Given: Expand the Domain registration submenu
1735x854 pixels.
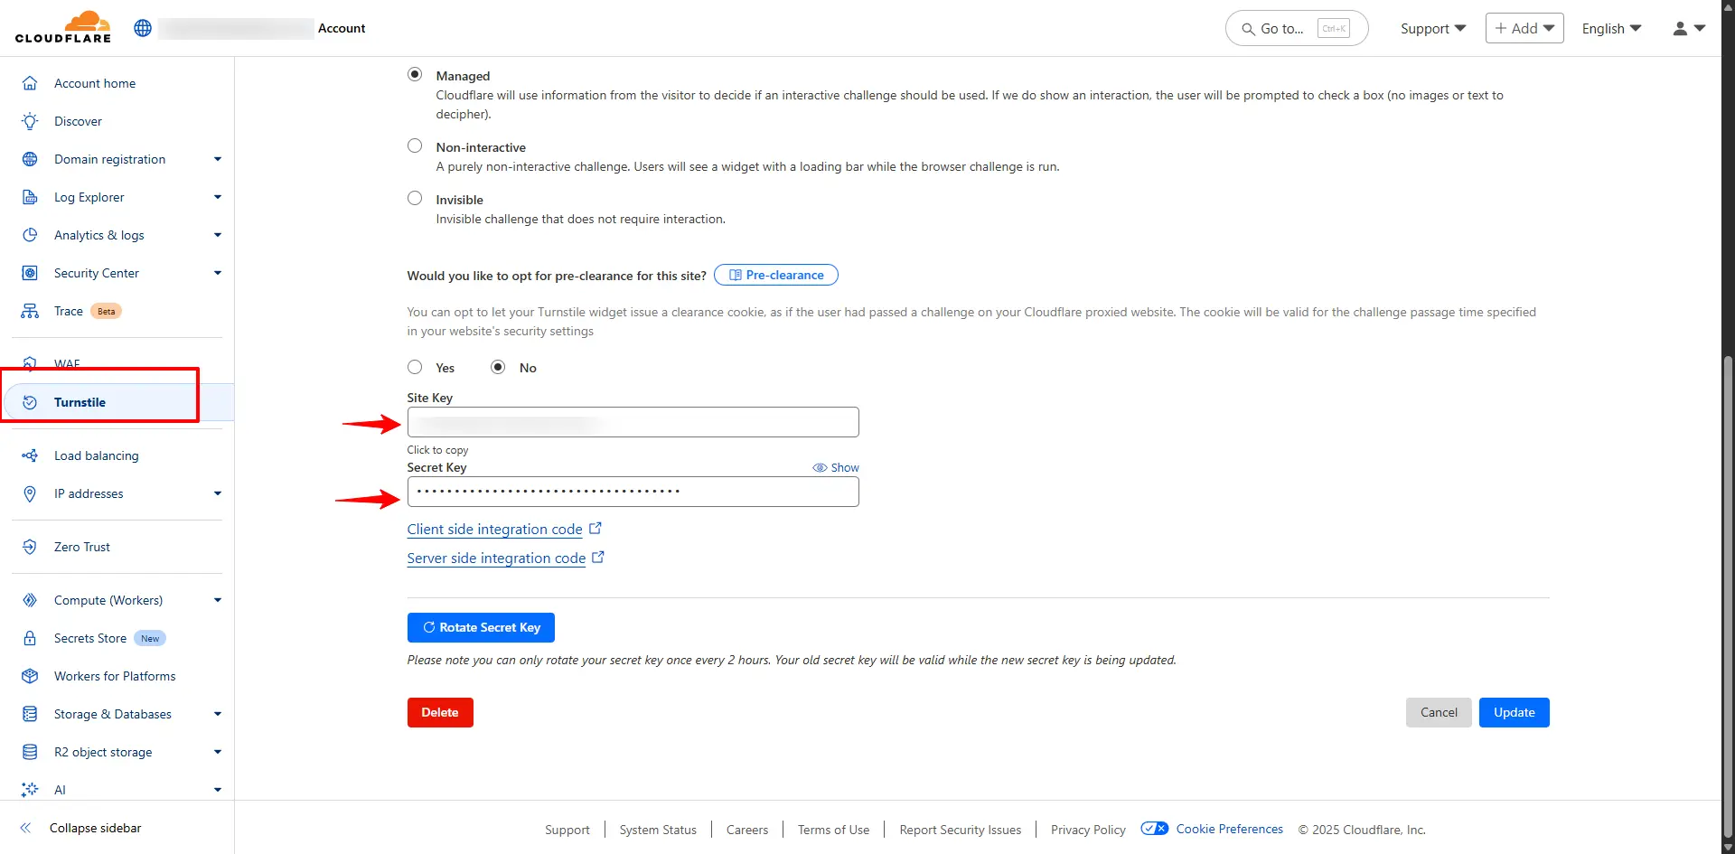Looking at the screenshot, I should [218, 159].
